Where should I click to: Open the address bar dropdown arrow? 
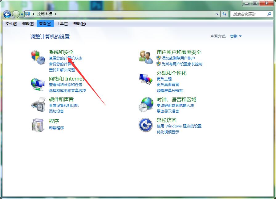coord(217,14)
